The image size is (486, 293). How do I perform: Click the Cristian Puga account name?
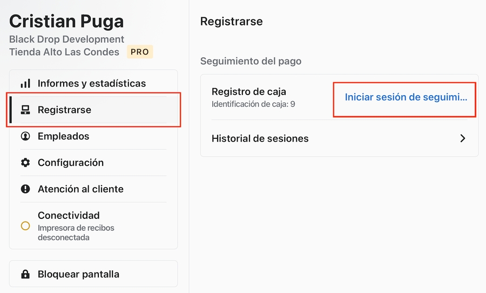tap(66, 21)
